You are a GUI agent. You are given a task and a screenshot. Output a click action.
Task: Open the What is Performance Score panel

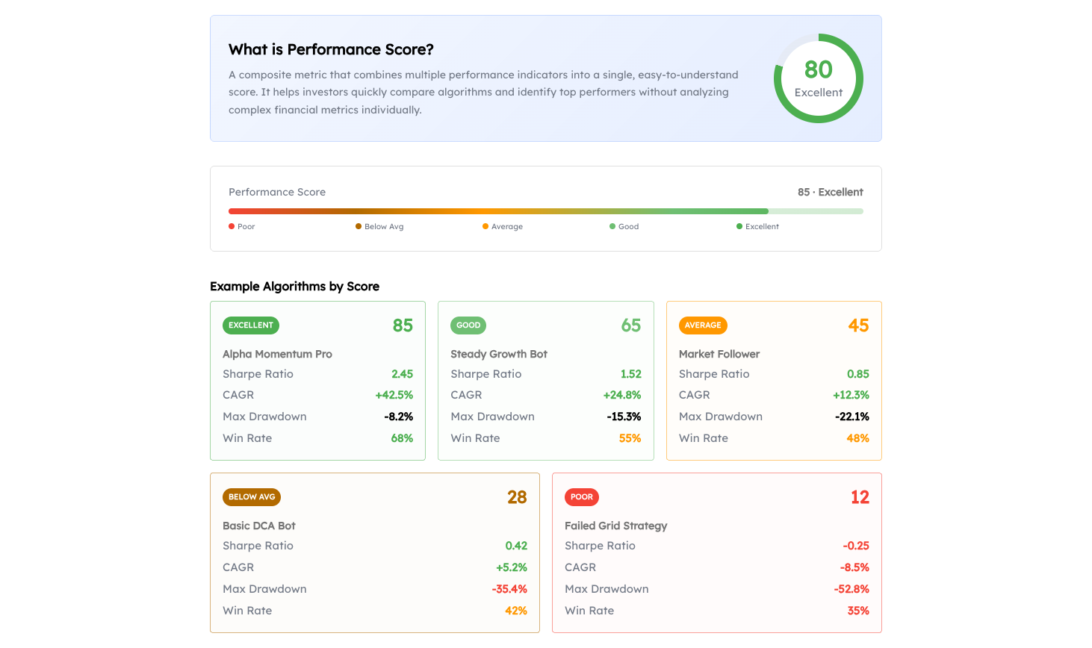(x=545, y=78)
